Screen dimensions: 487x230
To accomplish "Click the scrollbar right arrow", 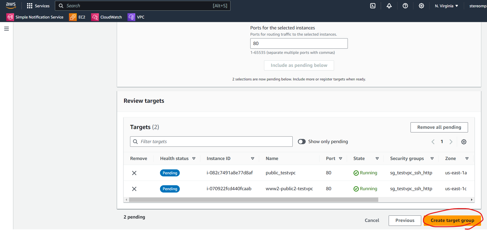I will point(471,200).
